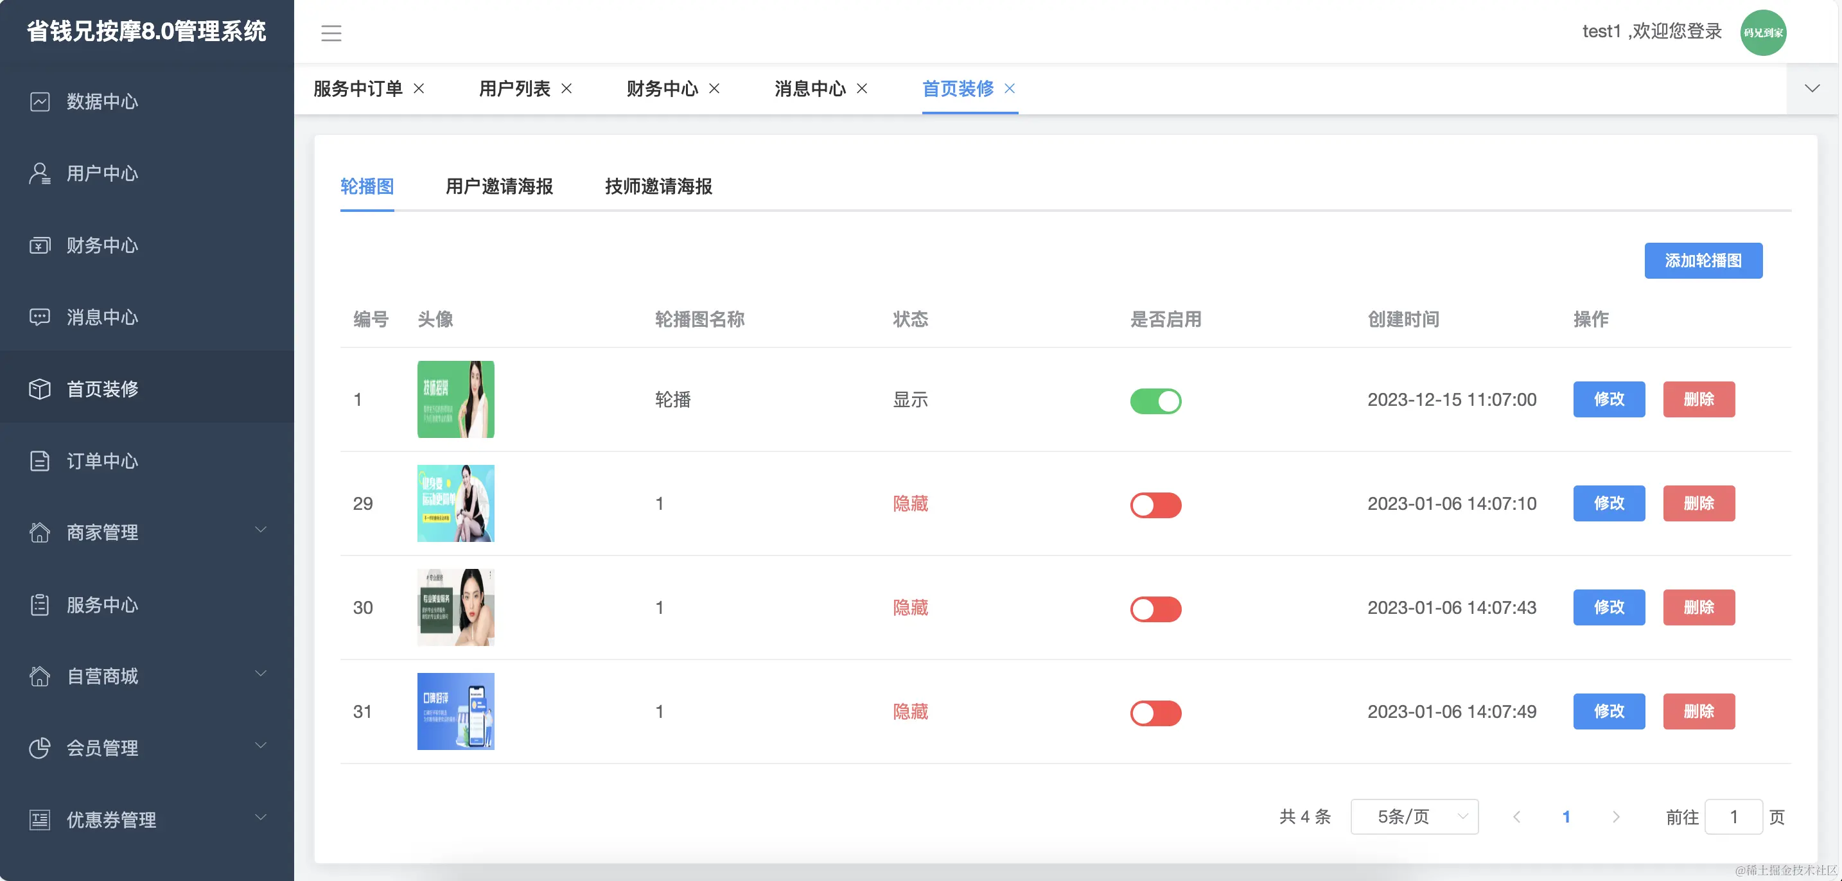This screenshot has width=1842, height=881.
Task: Switch to the 用户邀请海报 tab
Action: (x=499, y=187)
